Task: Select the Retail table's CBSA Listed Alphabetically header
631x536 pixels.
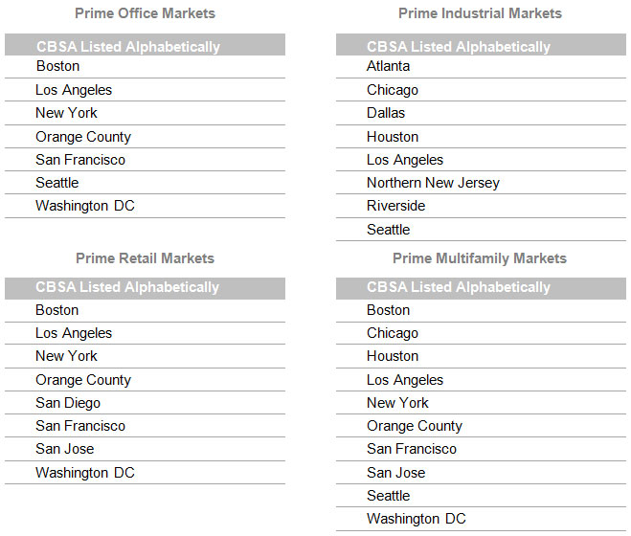Action: pyautogui.click(x=127, y=287)
